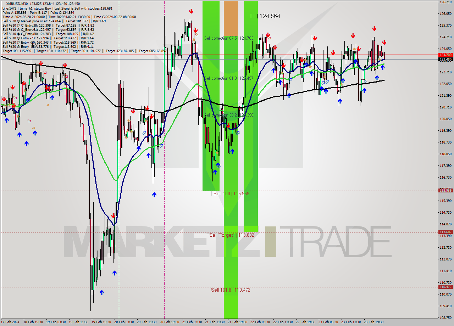This screenshot has height=326, width=454.
Task: Click the '20 Feb 19:30' time label
Action: click(x=169, y=322)
